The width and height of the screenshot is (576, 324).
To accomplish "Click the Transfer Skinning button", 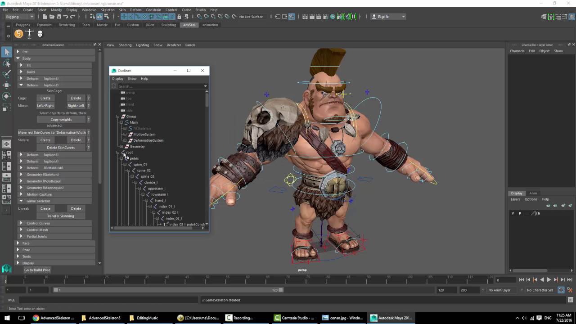I will click(x=61, y=216).
